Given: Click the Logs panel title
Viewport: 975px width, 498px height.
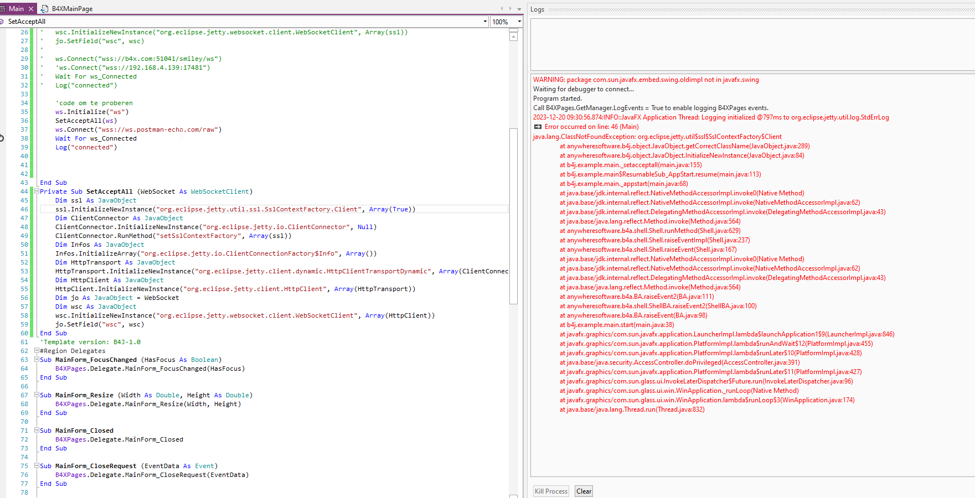Looking at the screenshot, I should (537, 9).
